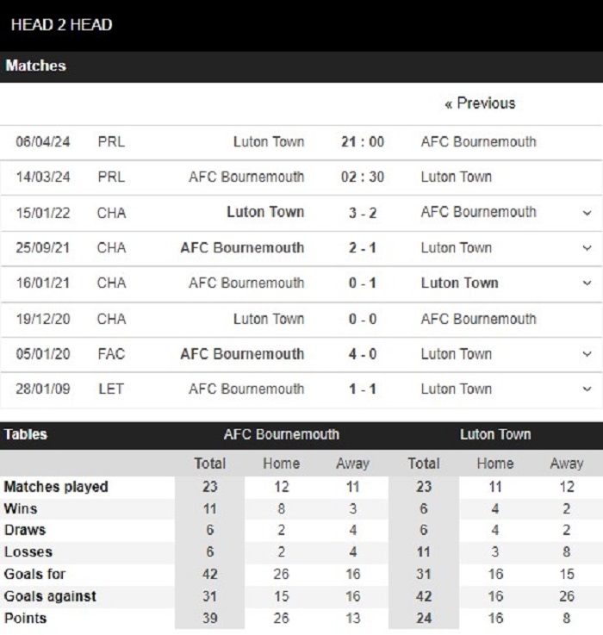Open the 4 - 0 score result
This screenshot has height=635, width=603.
pos(363,354)
